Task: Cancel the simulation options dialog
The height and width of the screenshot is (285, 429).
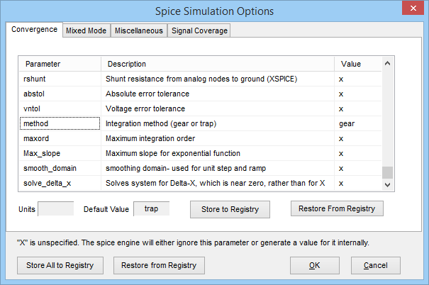Action: click(x=375, y=265)
